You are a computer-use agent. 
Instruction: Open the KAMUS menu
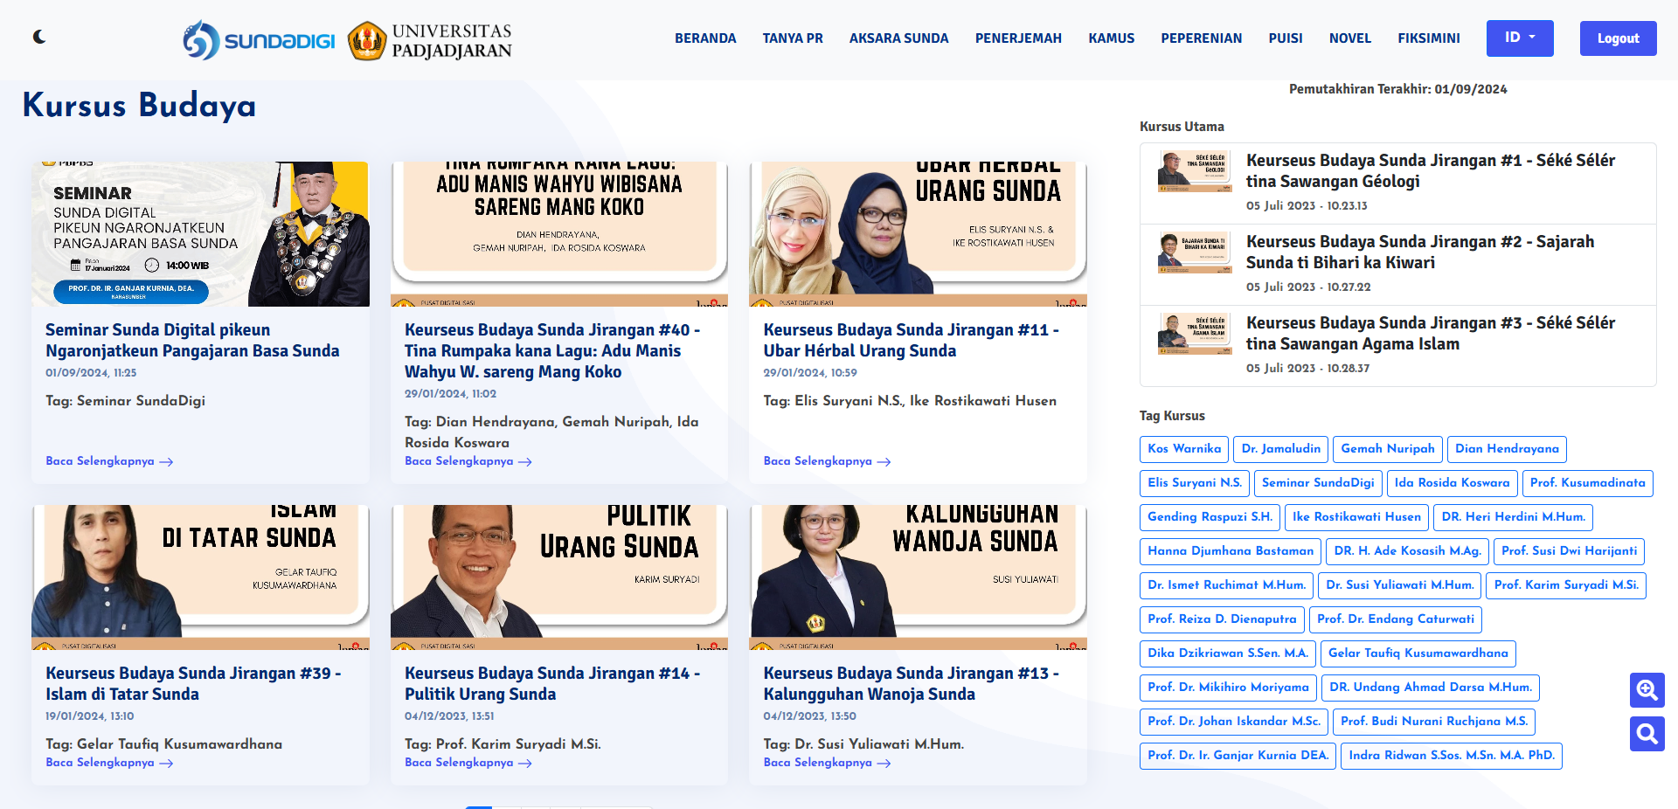(x=1111, y=38)
